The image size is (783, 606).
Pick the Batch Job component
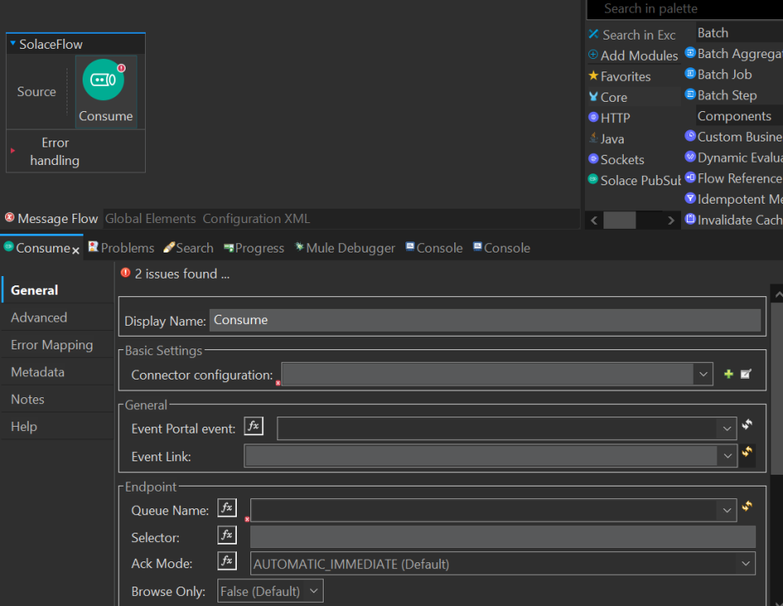click(719, 74)
